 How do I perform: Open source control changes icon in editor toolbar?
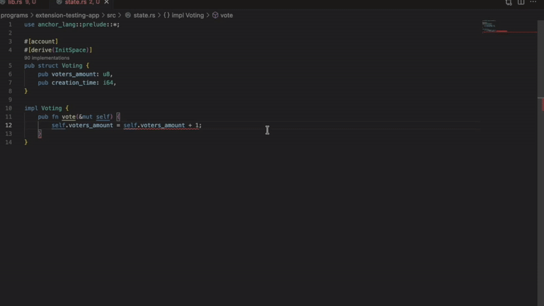[509, 3]
